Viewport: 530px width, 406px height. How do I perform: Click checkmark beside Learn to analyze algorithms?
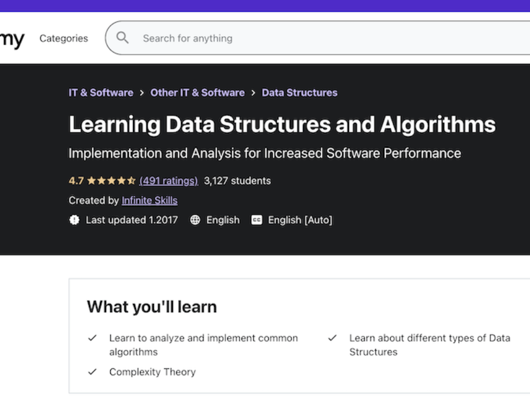(92, 338)
